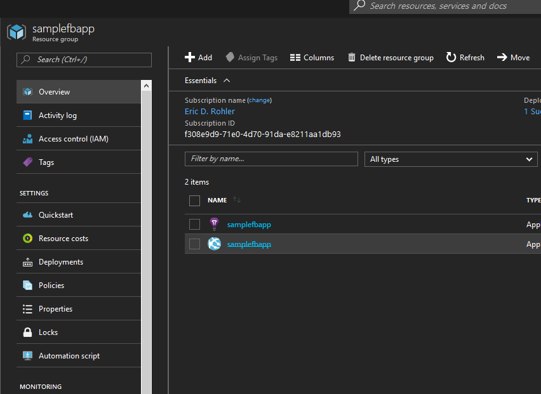Click the Move button label

pyautogui.click(x=520, y=58)
